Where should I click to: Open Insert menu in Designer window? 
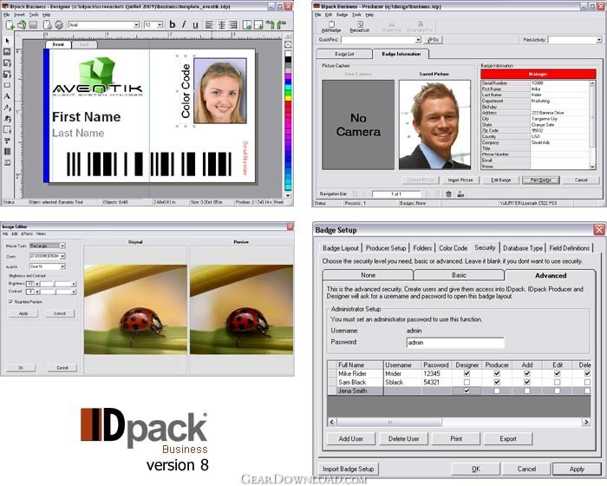click(19, 15)
